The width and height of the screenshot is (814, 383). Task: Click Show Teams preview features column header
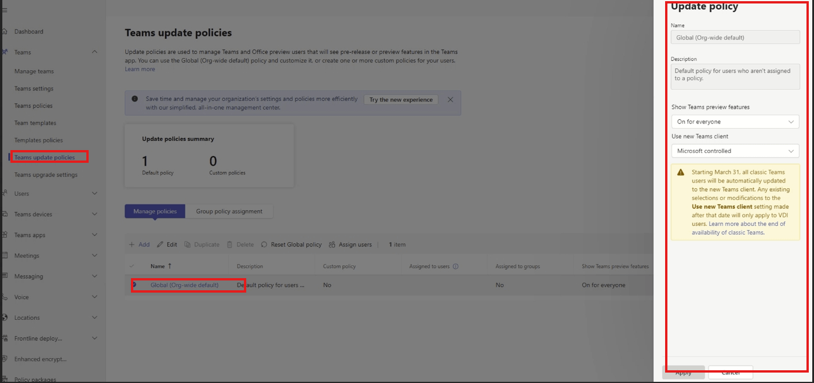(x=615, y=267)
